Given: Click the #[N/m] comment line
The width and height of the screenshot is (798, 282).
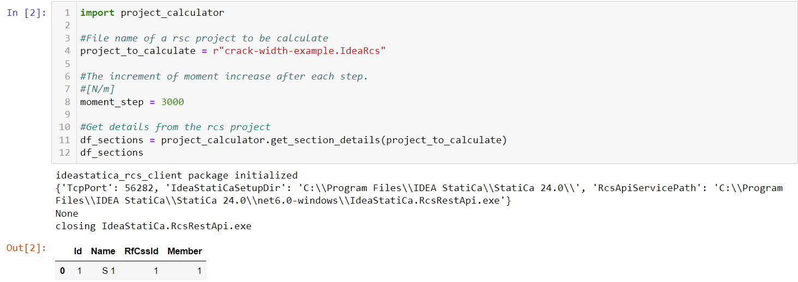Looking at the screenshot, I should point(98,89).
